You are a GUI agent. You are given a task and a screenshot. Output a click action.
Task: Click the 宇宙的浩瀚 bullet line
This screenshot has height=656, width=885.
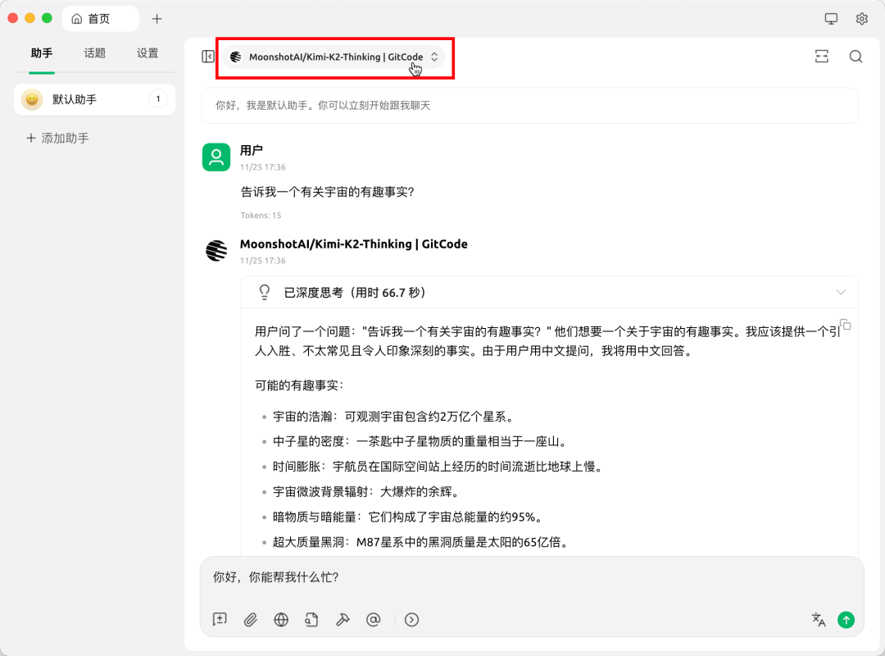[394, 417]
